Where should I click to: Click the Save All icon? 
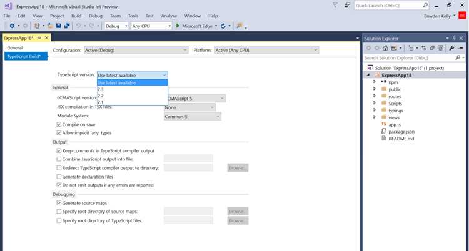(x=67, y=26)
